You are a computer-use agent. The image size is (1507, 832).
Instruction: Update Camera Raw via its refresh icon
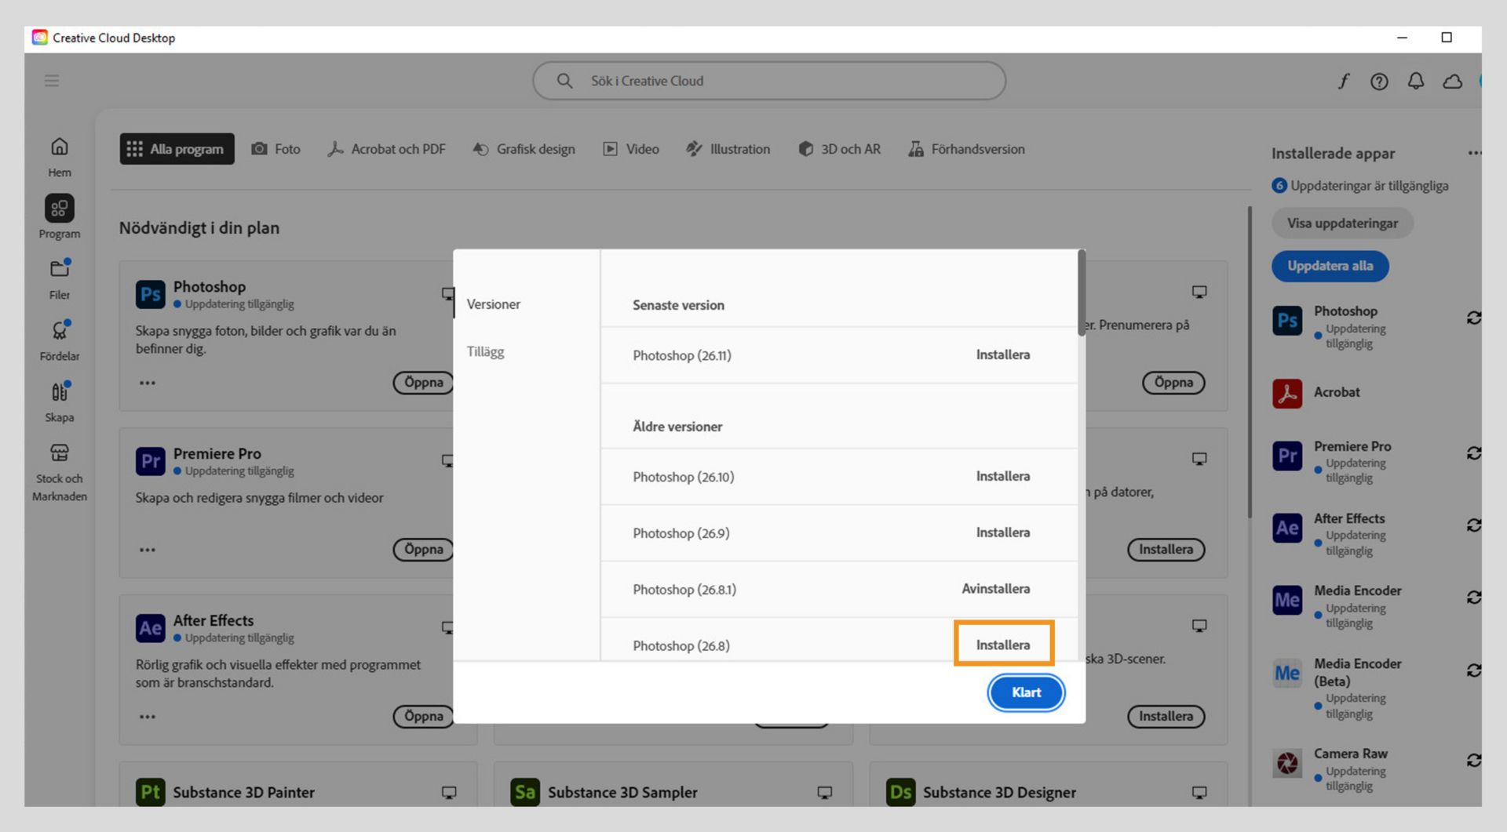1473,761
